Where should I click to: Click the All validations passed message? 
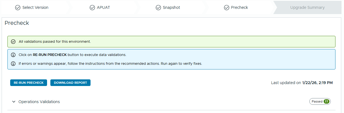[55, 42]
